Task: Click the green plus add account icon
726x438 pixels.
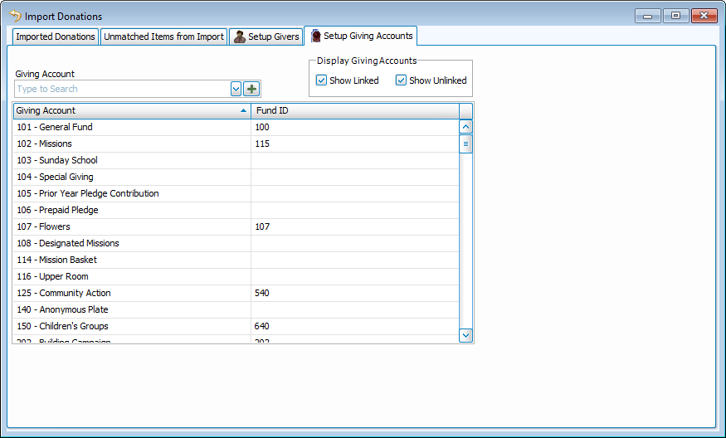Action: (252, 89)
